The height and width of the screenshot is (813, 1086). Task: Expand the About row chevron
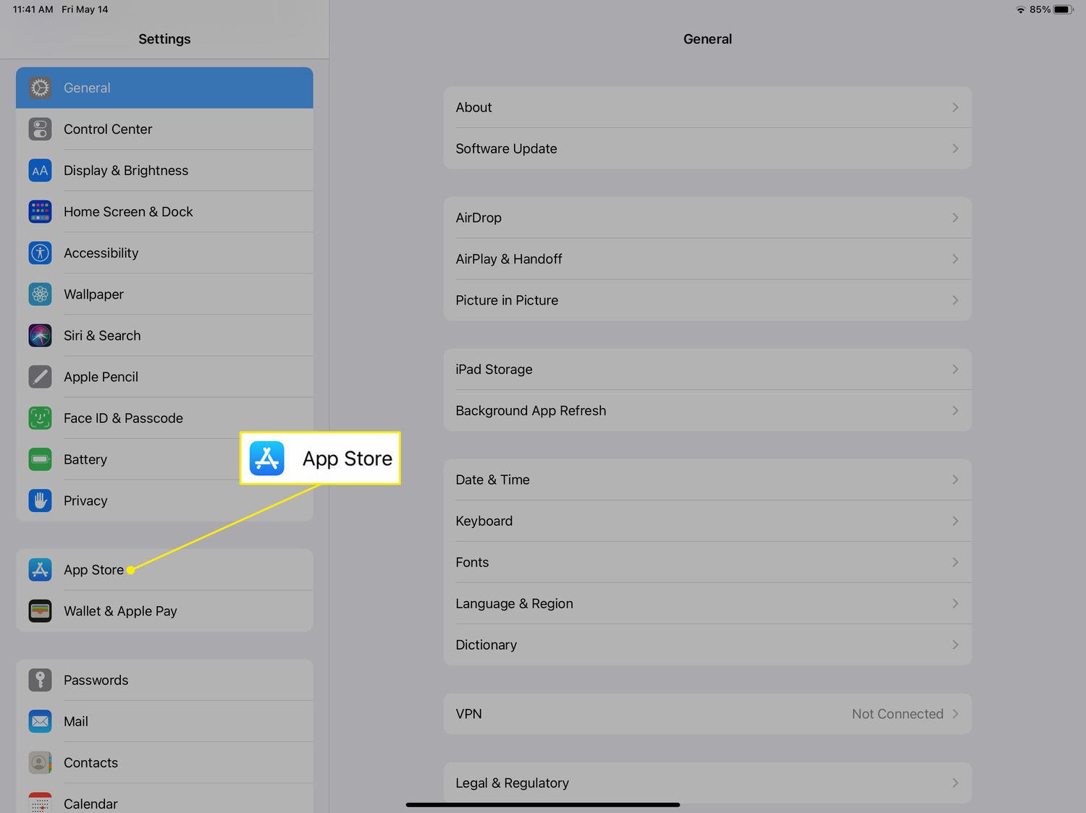pyautogui.click(x=955, y=107)
